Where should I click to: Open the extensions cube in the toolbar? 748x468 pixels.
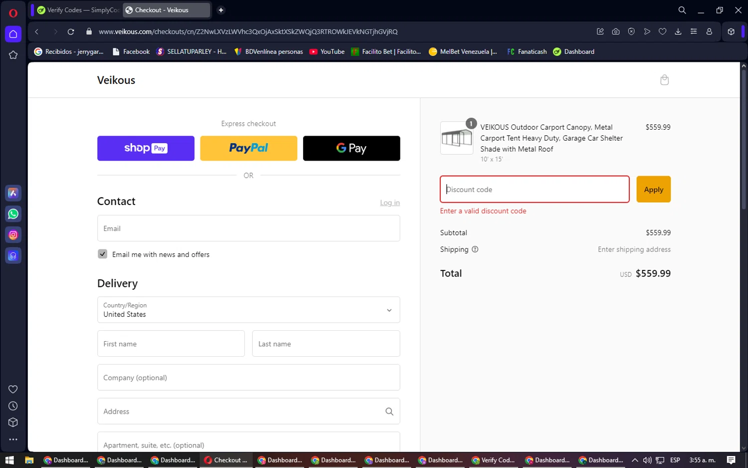tap(731, 31)
